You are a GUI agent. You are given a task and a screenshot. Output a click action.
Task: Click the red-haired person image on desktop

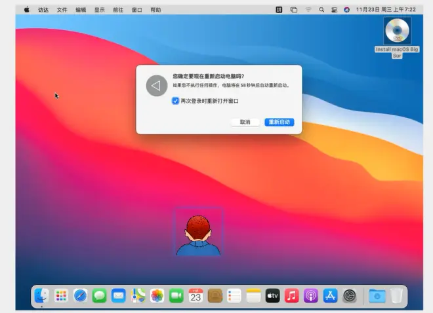[198, 232]
